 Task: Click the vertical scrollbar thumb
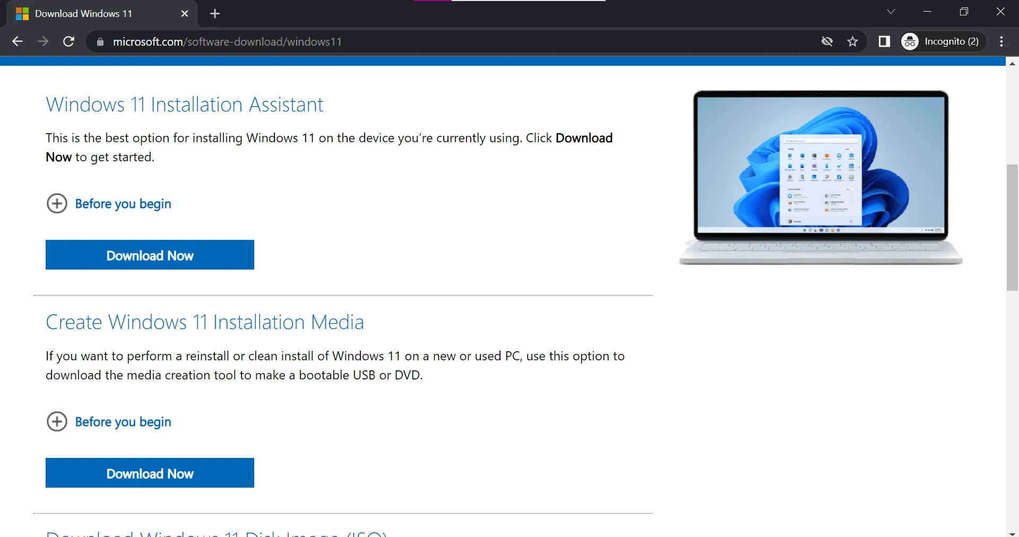(1012, 228)
